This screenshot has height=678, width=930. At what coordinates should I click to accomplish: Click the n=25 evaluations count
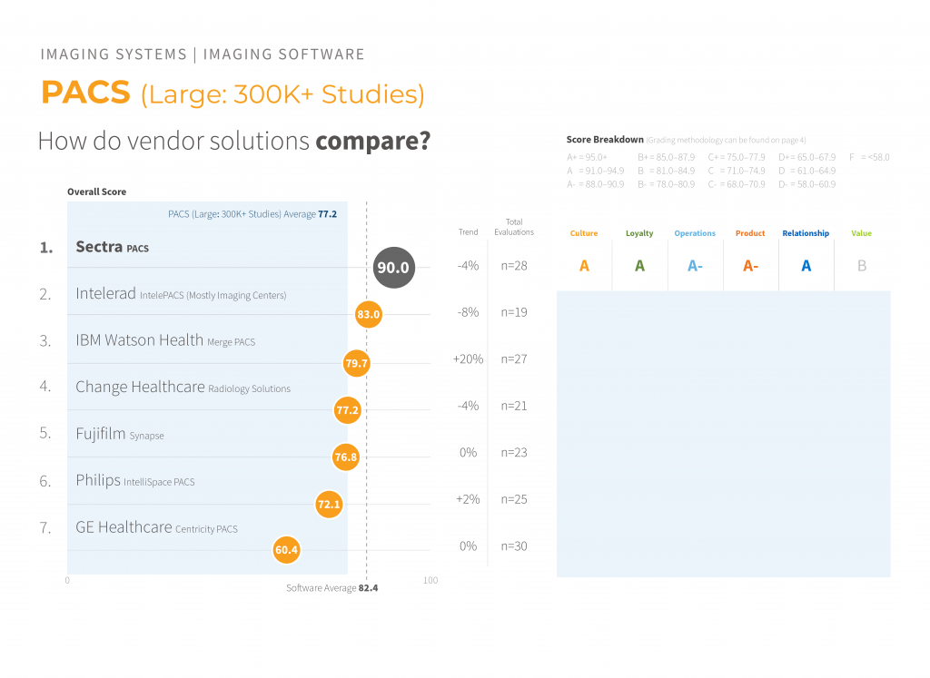[x=514, y=499]
